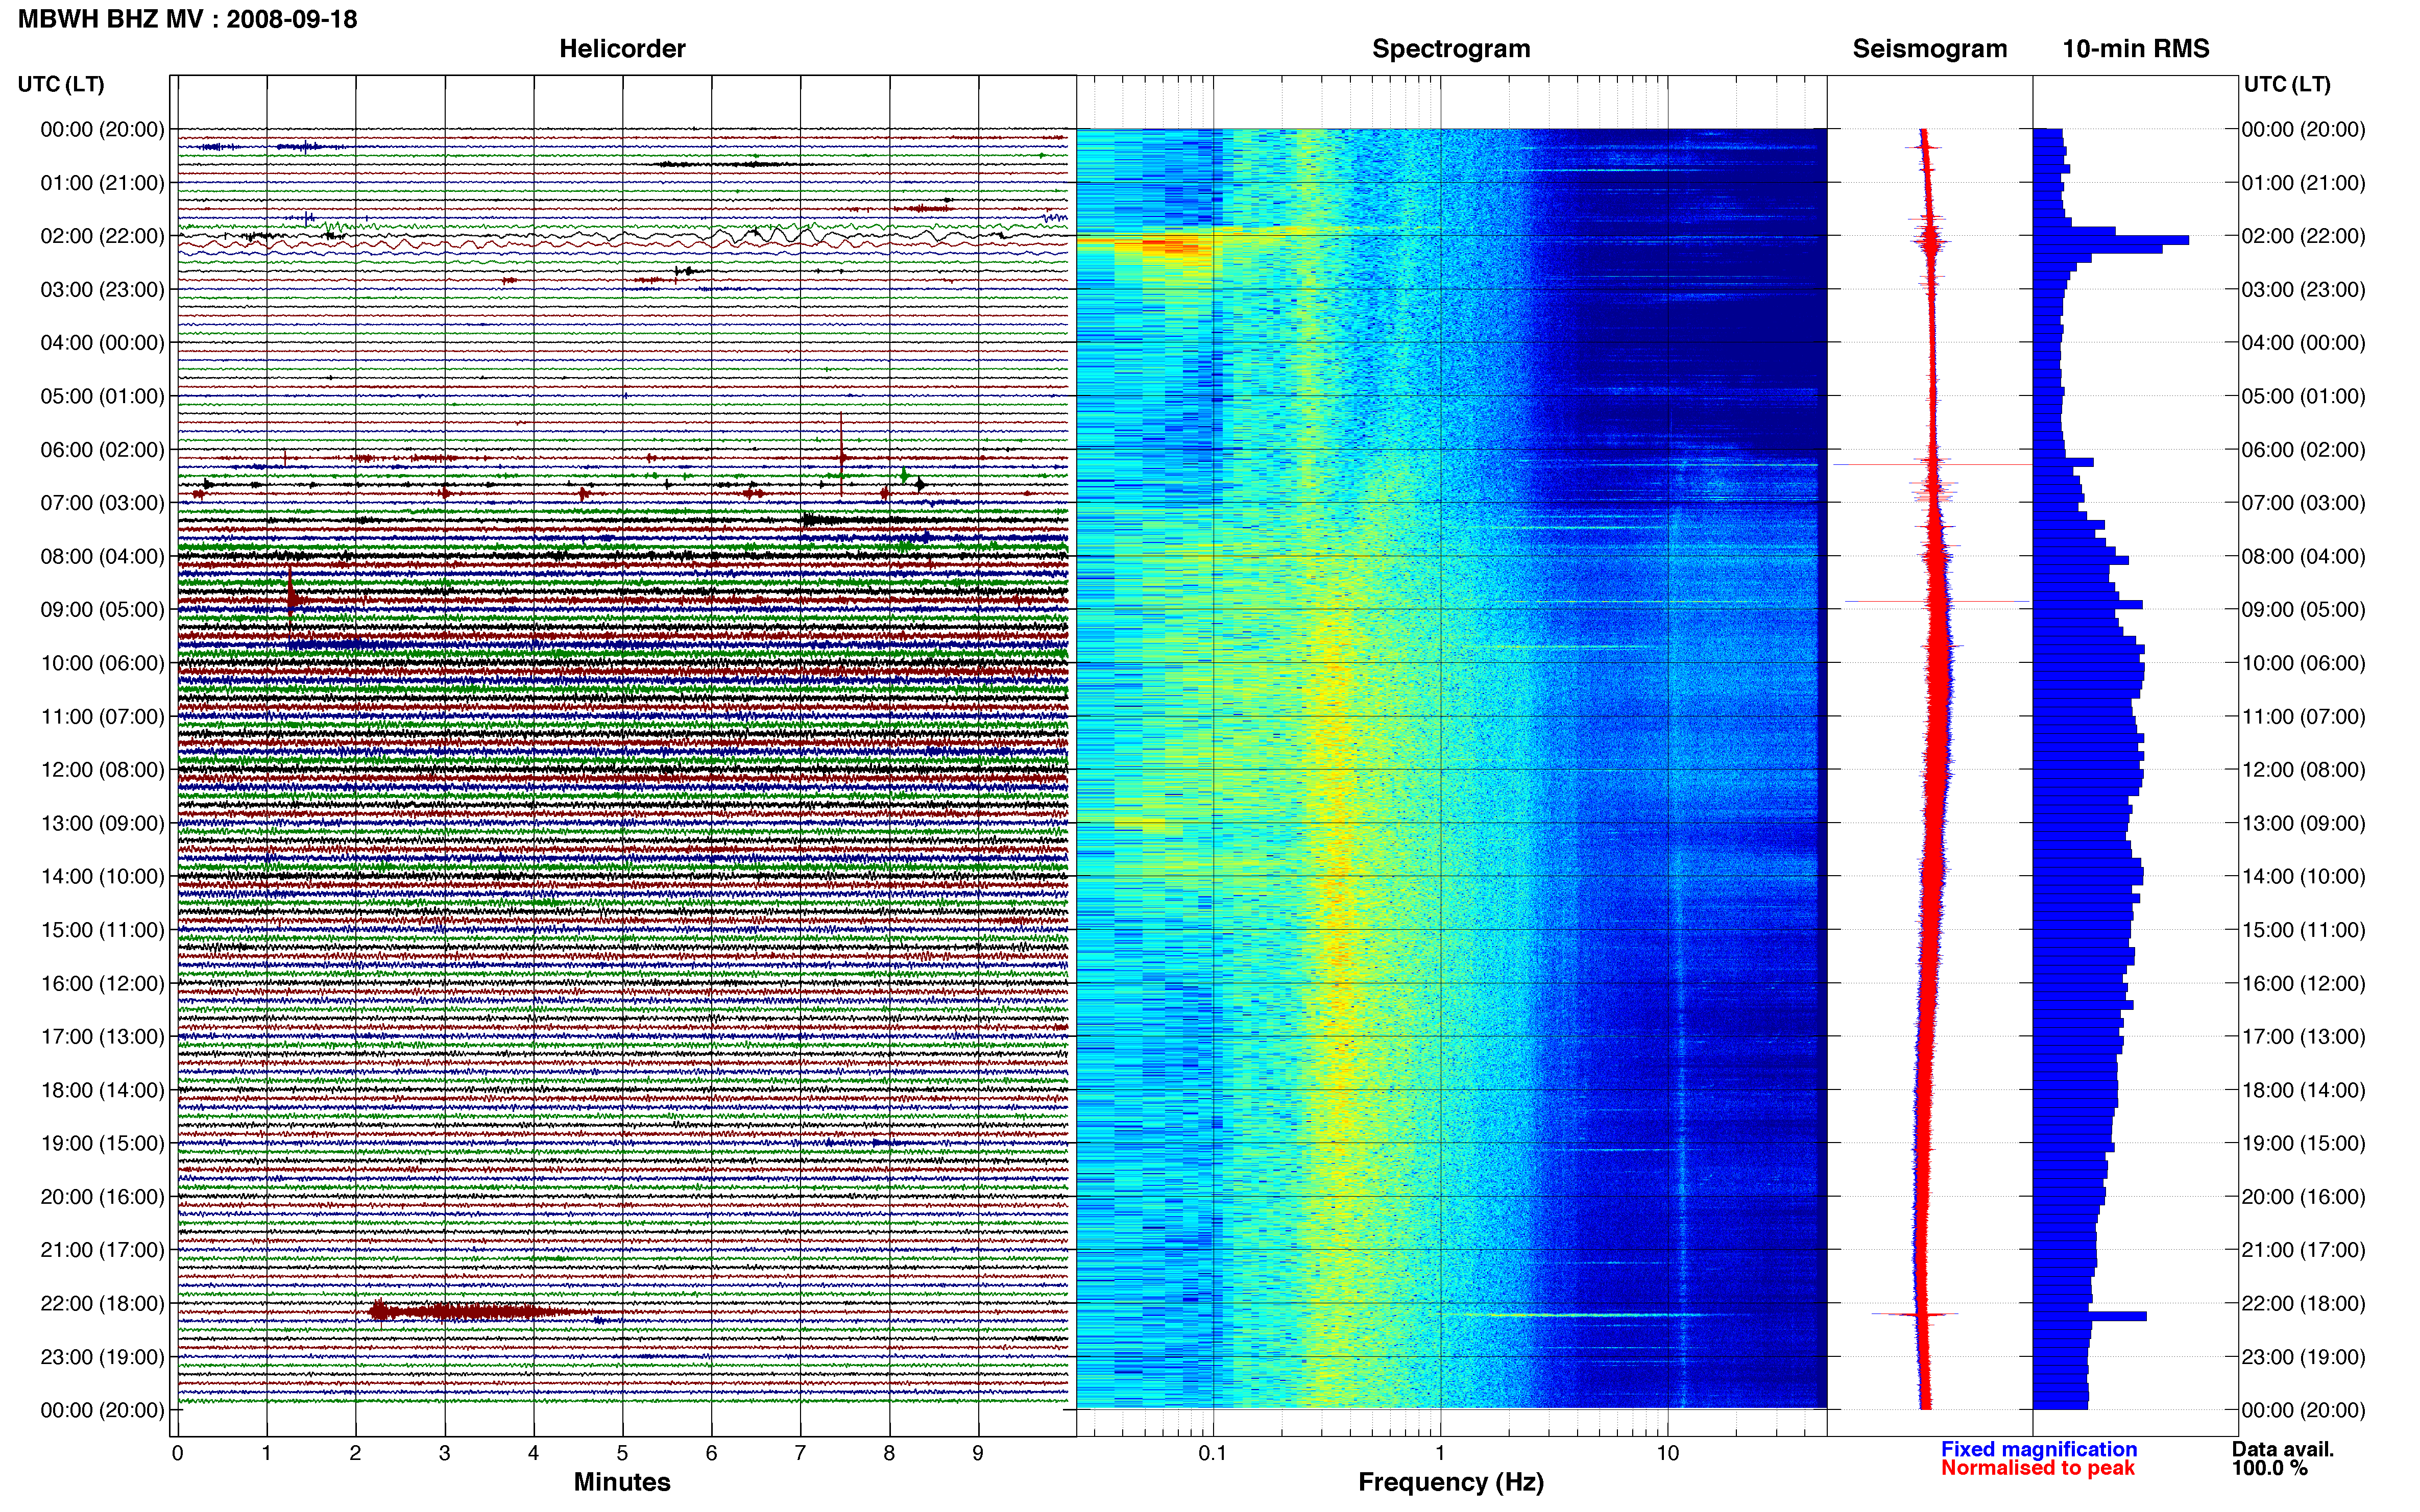The width and height of the screenshot is (2420, 1512).
Task: Click the right time label '22:00 (18:00)'
Action: (x=2303, y=1304)
